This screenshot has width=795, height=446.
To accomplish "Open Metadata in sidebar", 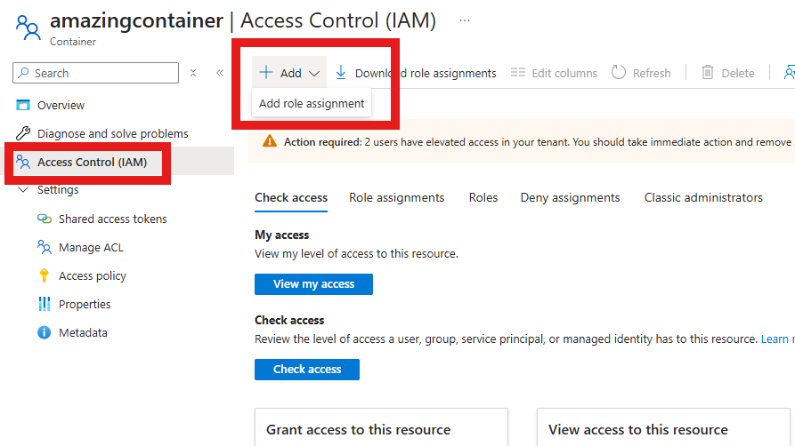I will 83,332.
